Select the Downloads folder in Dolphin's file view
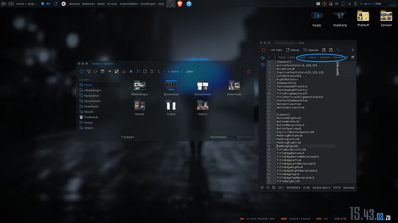Viewport: 398px width, 223px height. point(234,89)
